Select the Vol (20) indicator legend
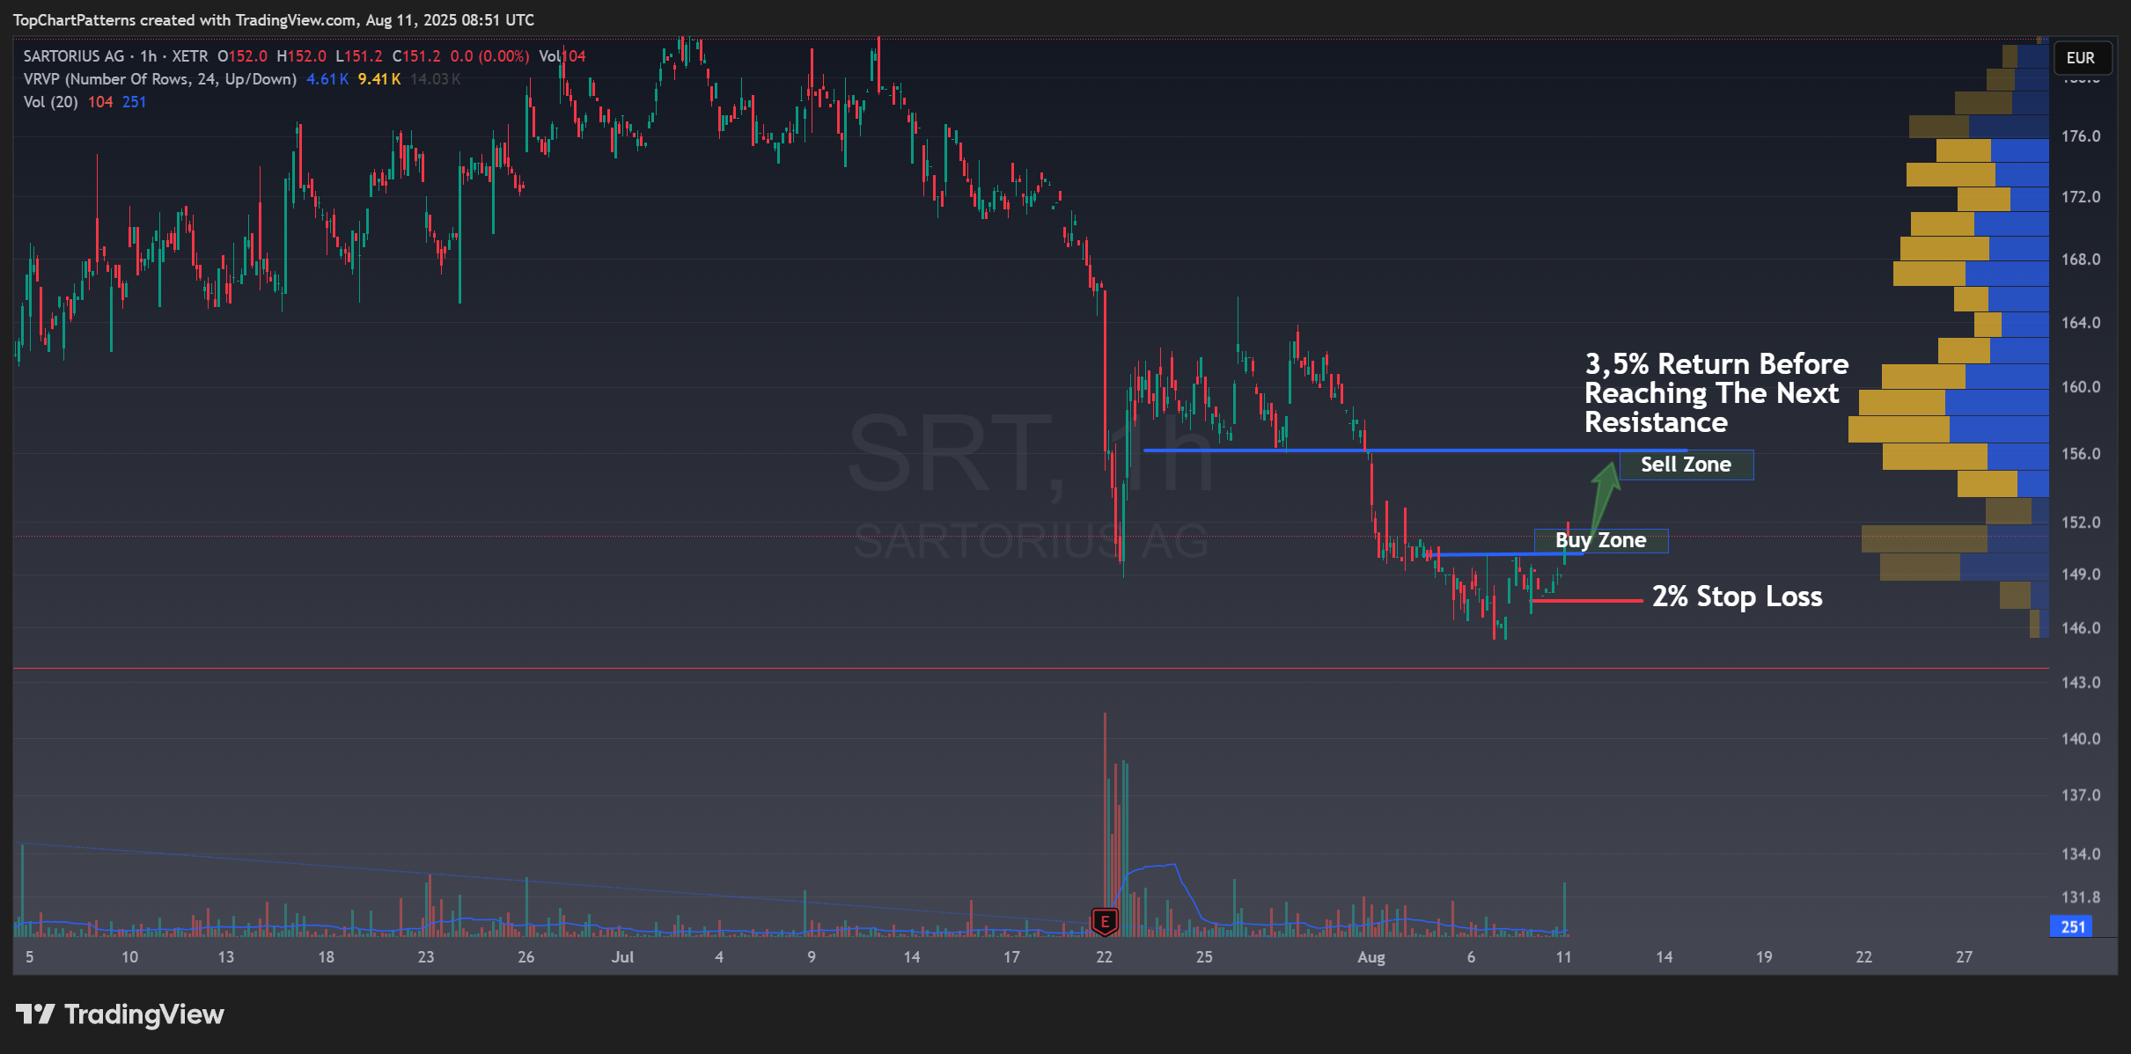Image resolution: width=2131 pixels, height=1054 pixels. [50, 102]
